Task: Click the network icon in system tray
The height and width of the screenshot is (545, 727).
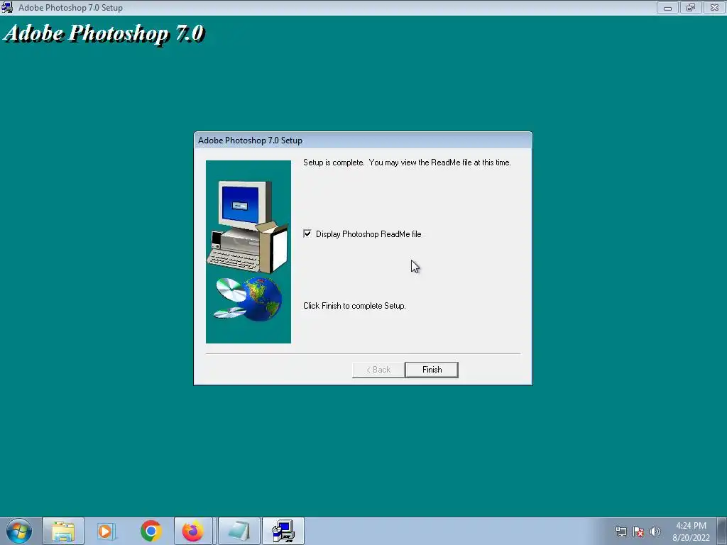Action: (621, 532)
